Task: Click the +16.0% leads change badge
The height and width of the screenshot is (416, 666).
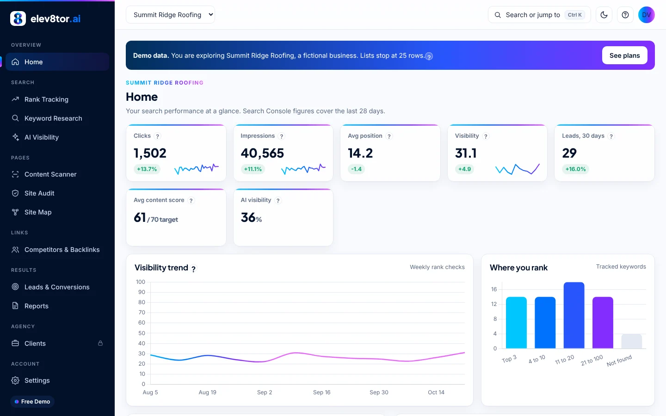Action: [x=576, y=169]
